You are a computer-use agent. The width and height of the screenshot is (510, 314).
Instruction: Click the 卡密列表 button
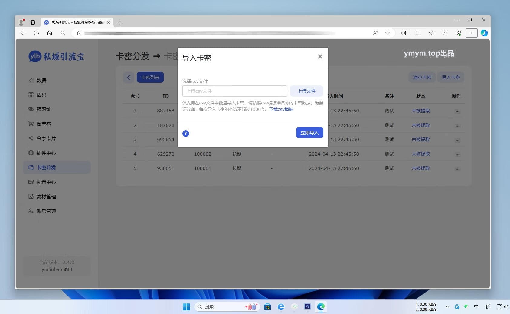150,77
